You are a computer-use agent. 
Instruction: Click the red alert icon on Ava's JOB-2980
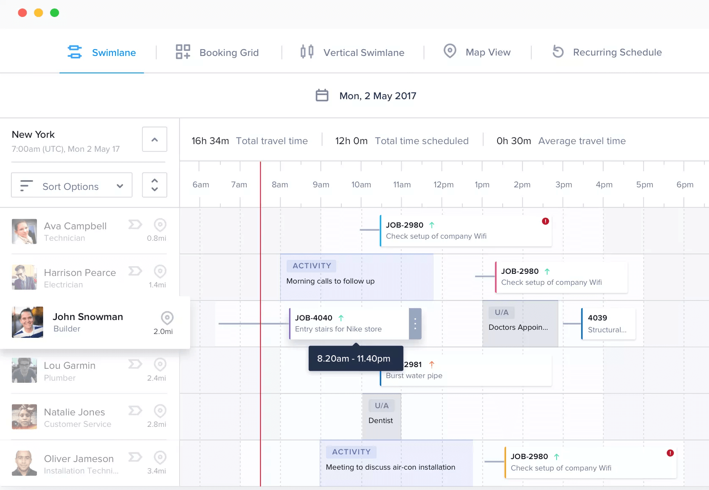[x=546, y=221]
